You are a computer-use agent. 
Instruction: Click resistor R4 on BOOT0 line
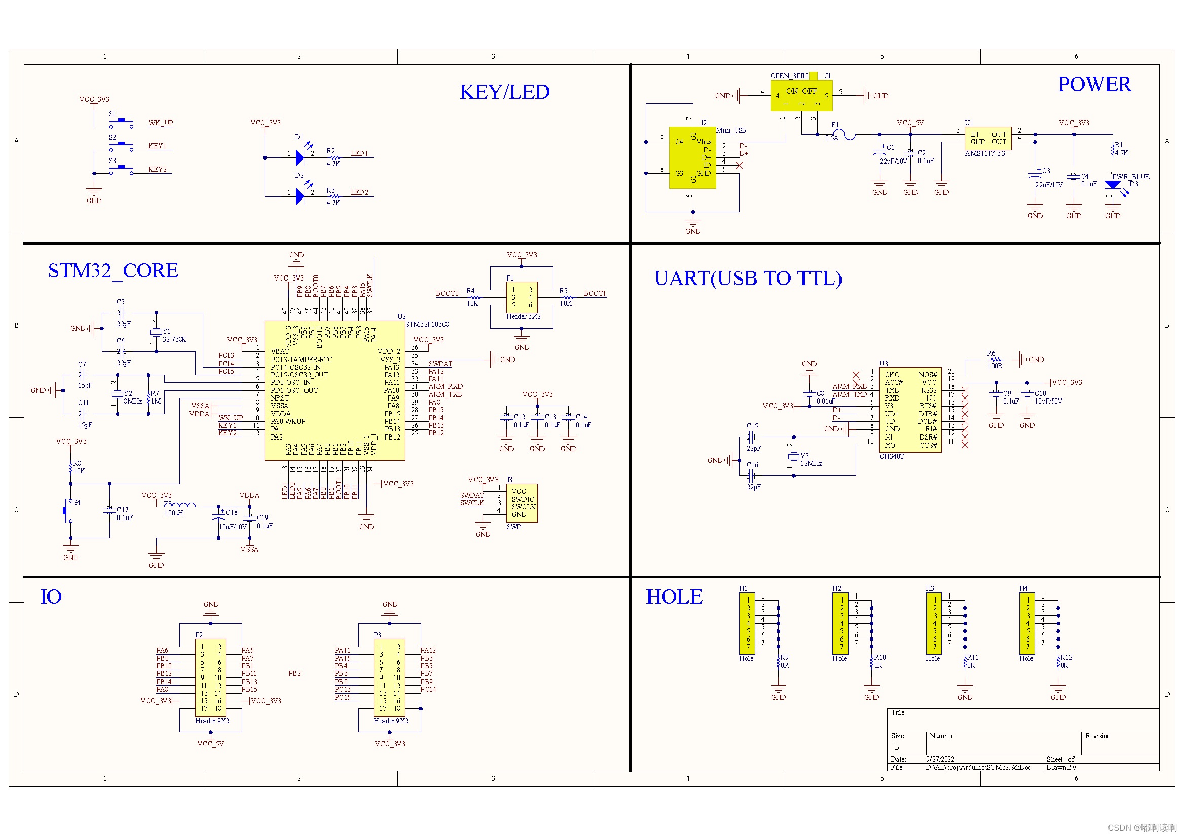coord(474,298)
